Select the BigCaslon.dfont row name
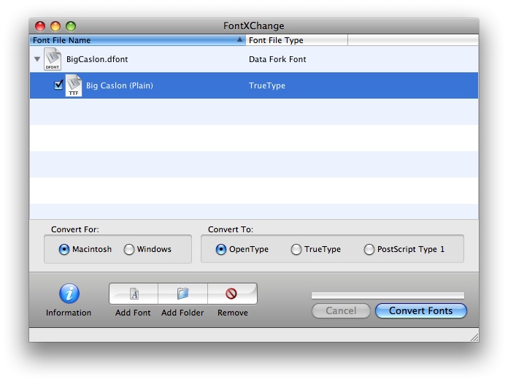 point(97,59)
